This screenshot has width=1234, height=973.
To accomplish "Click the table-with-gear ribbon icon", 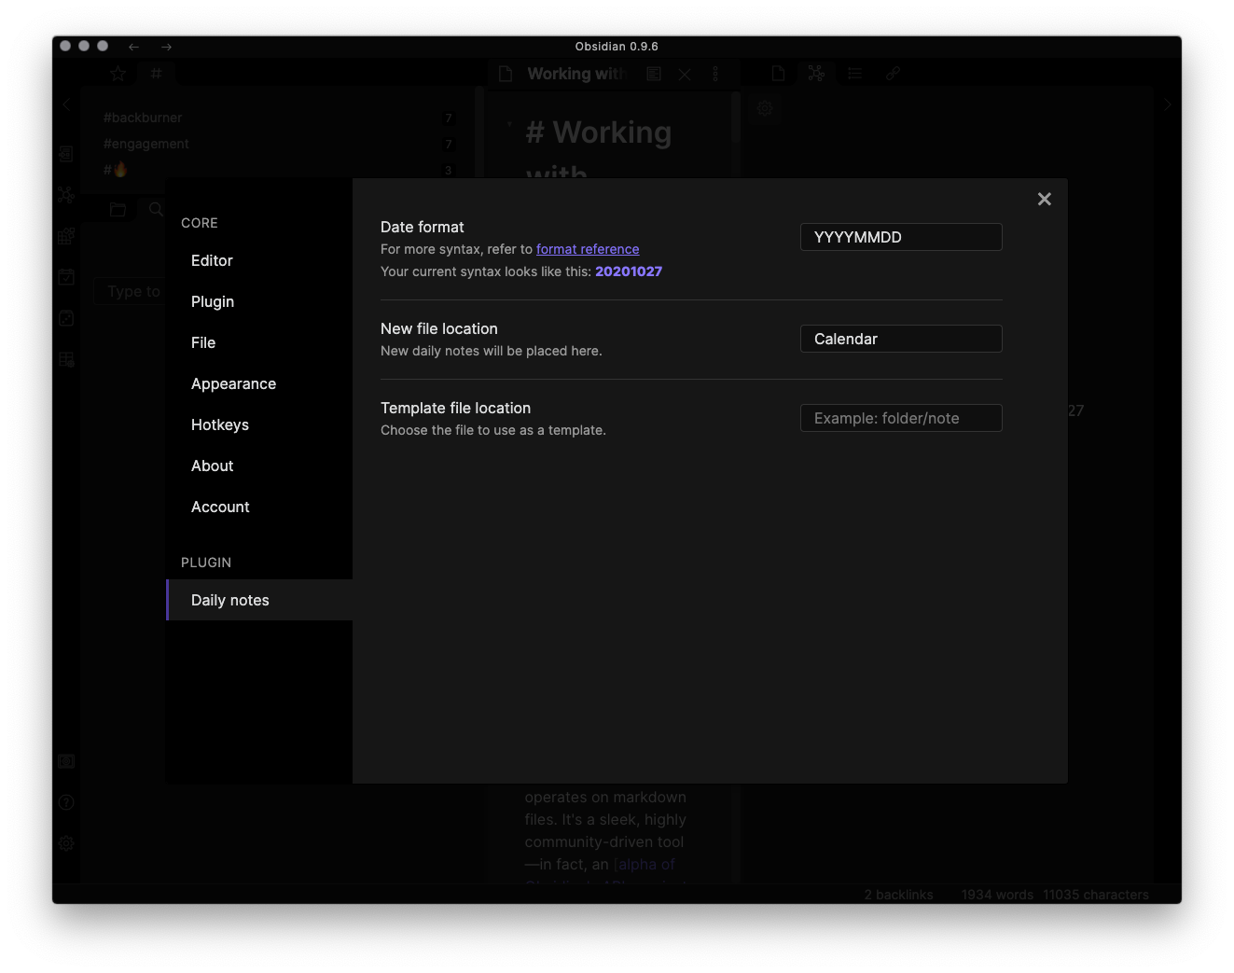I will coord(66,359).
